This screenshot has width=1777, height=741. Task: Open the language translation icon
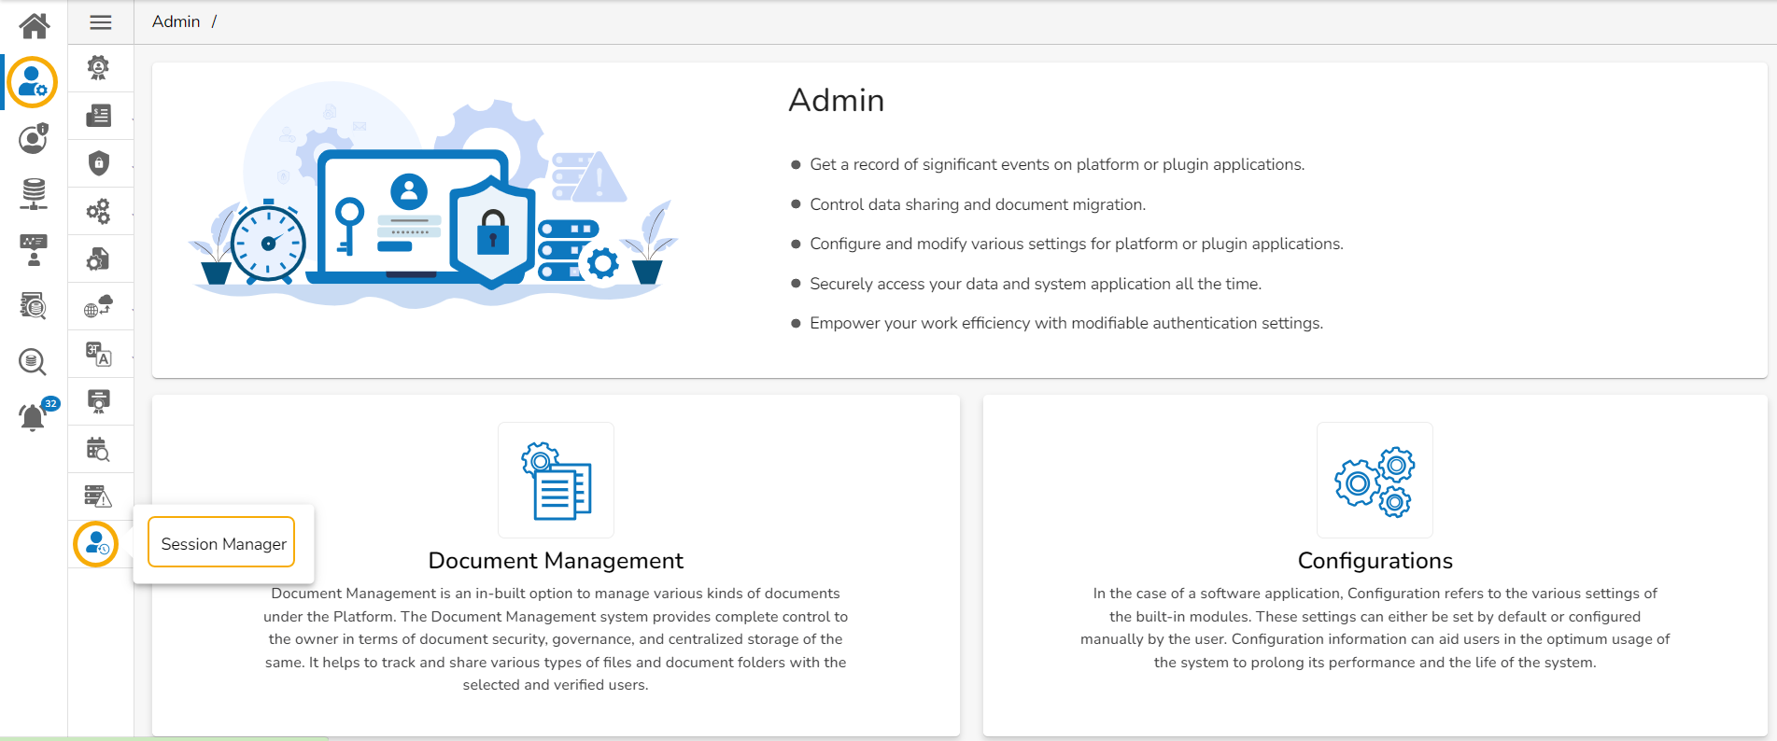tap(98, 354)
